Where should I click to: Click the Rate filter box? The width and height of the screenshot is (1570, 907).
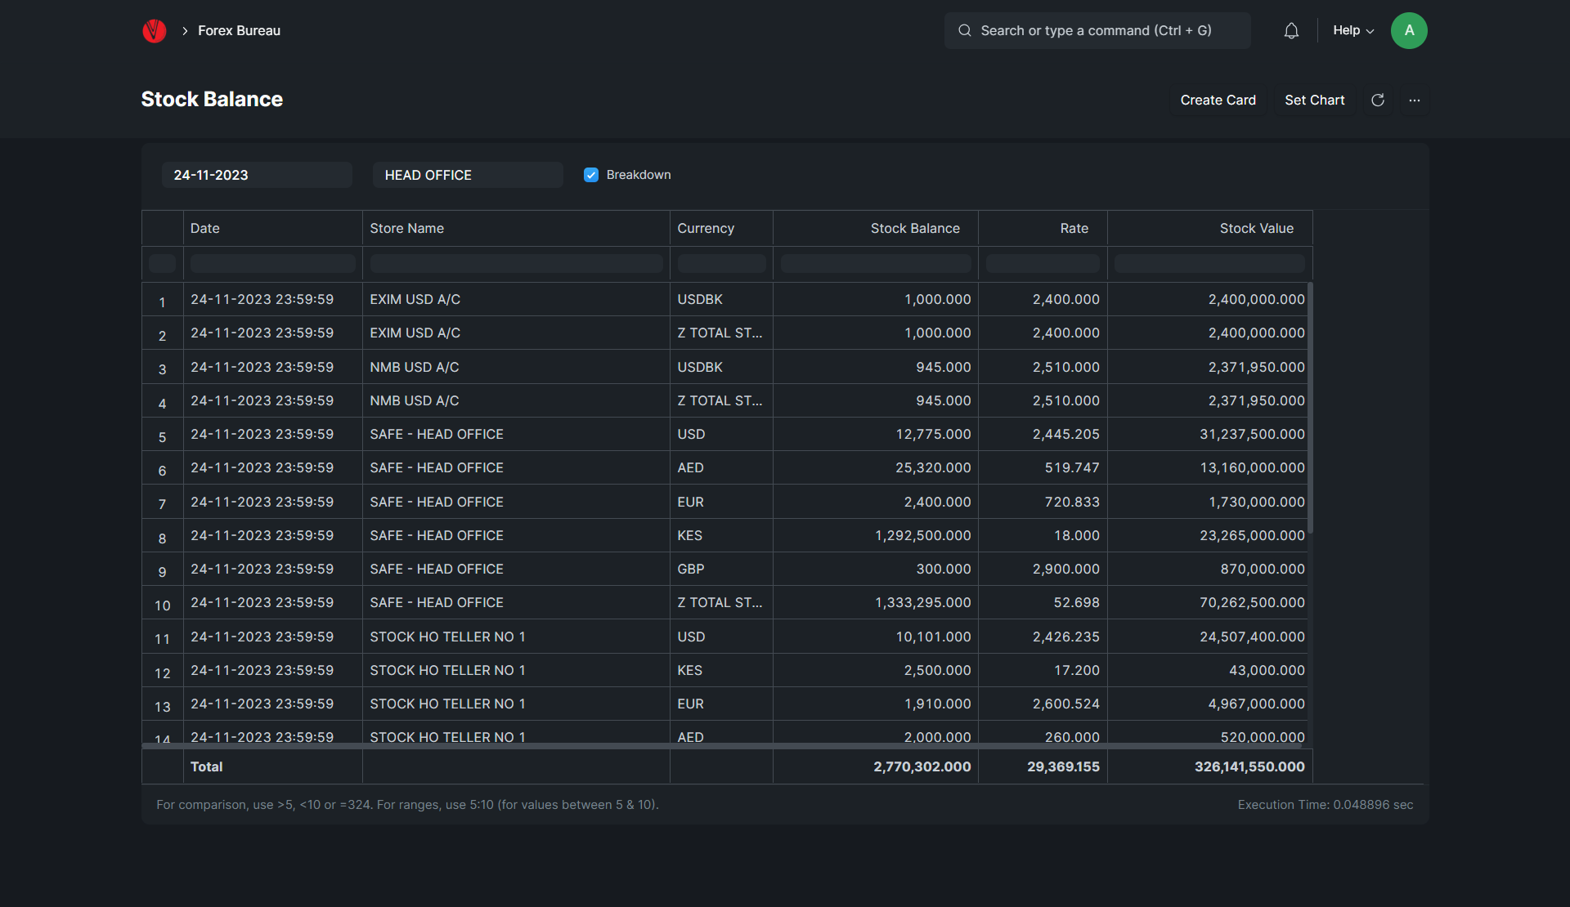(x=1043, y=263)
